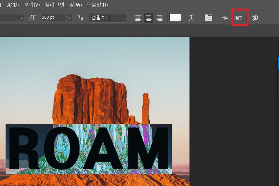Screen dimensions: 279x186
Task: Align text center
Action: [149, 18]
